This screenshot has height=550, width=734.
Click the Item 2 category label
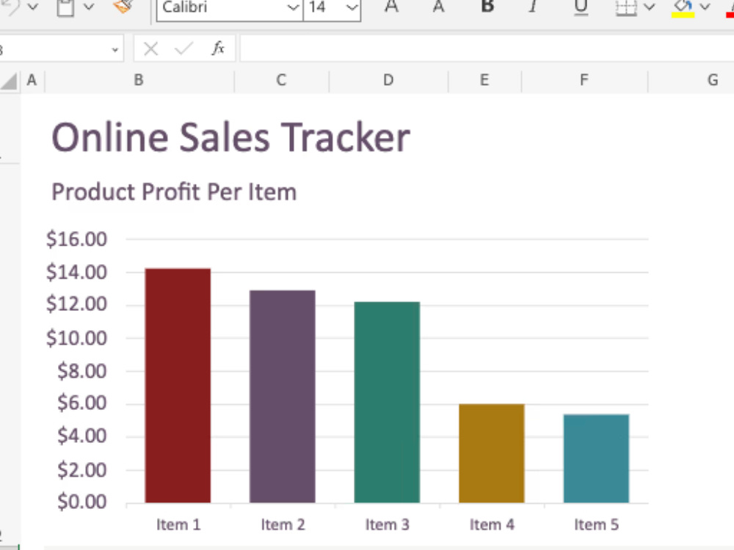click(x=283, y=525)
